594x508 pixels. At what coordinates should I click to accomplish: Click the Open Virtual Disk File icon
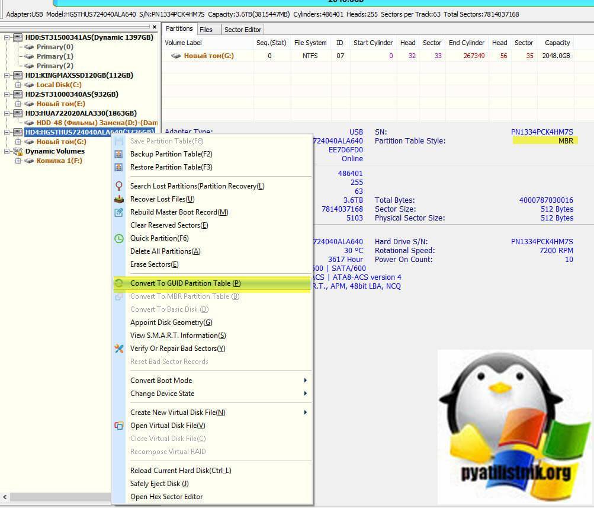click(119, 426)
